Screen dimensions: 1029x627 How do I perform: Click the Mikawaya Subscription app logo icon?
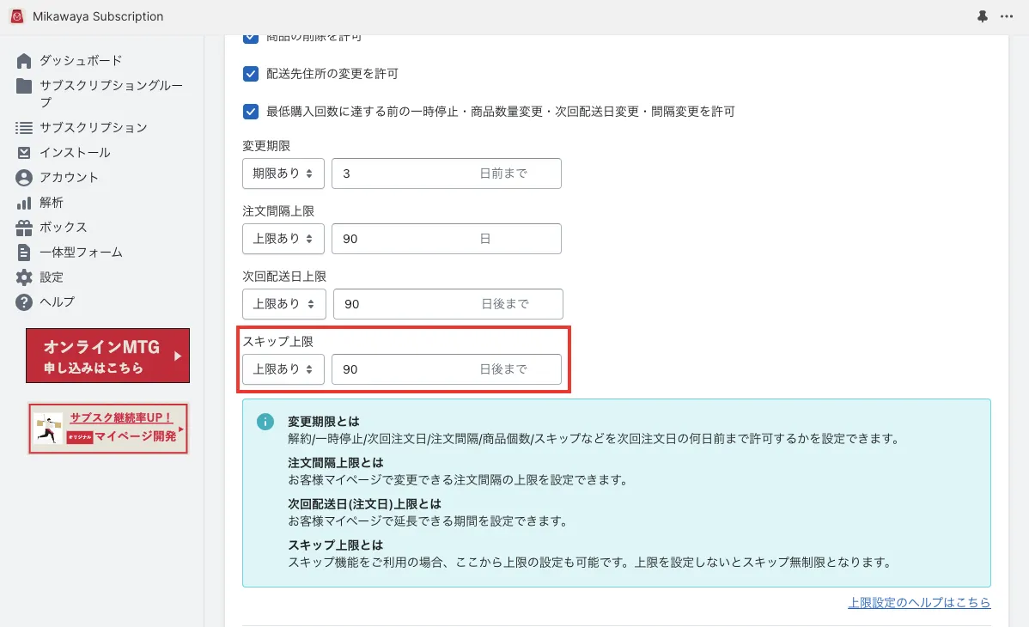tap(17, 16)
